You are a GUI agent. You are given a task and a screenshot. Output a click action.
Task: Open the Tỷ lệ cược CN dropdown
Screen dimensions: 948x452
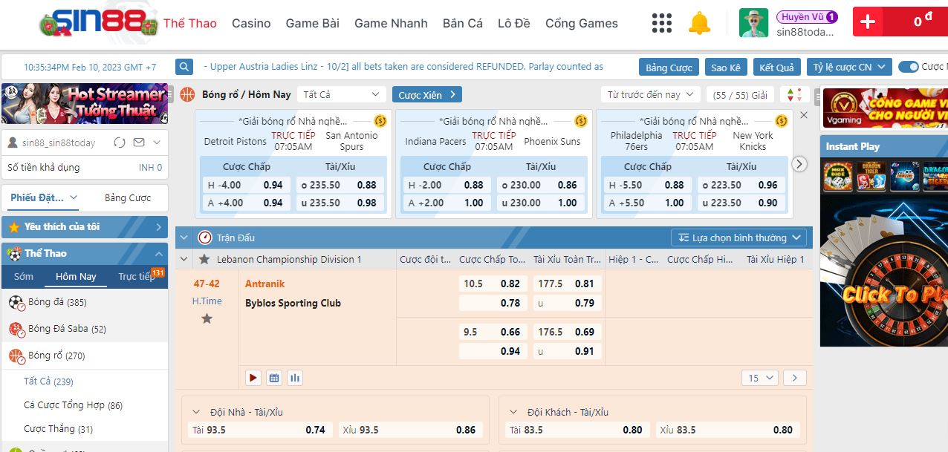849,67
